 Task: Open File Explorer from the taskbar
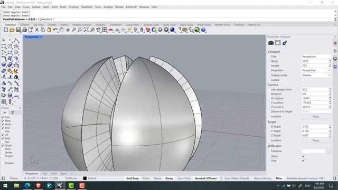point(16,186)
